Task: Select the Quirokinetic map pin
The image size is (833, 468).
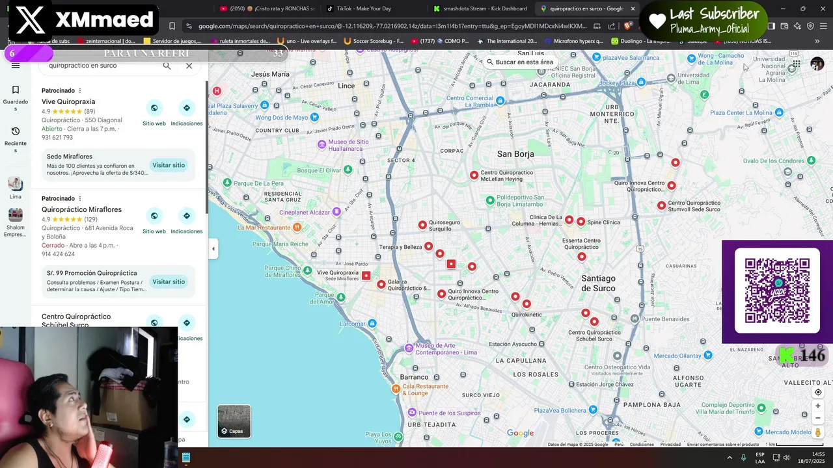Action: (x=526, y=304)
